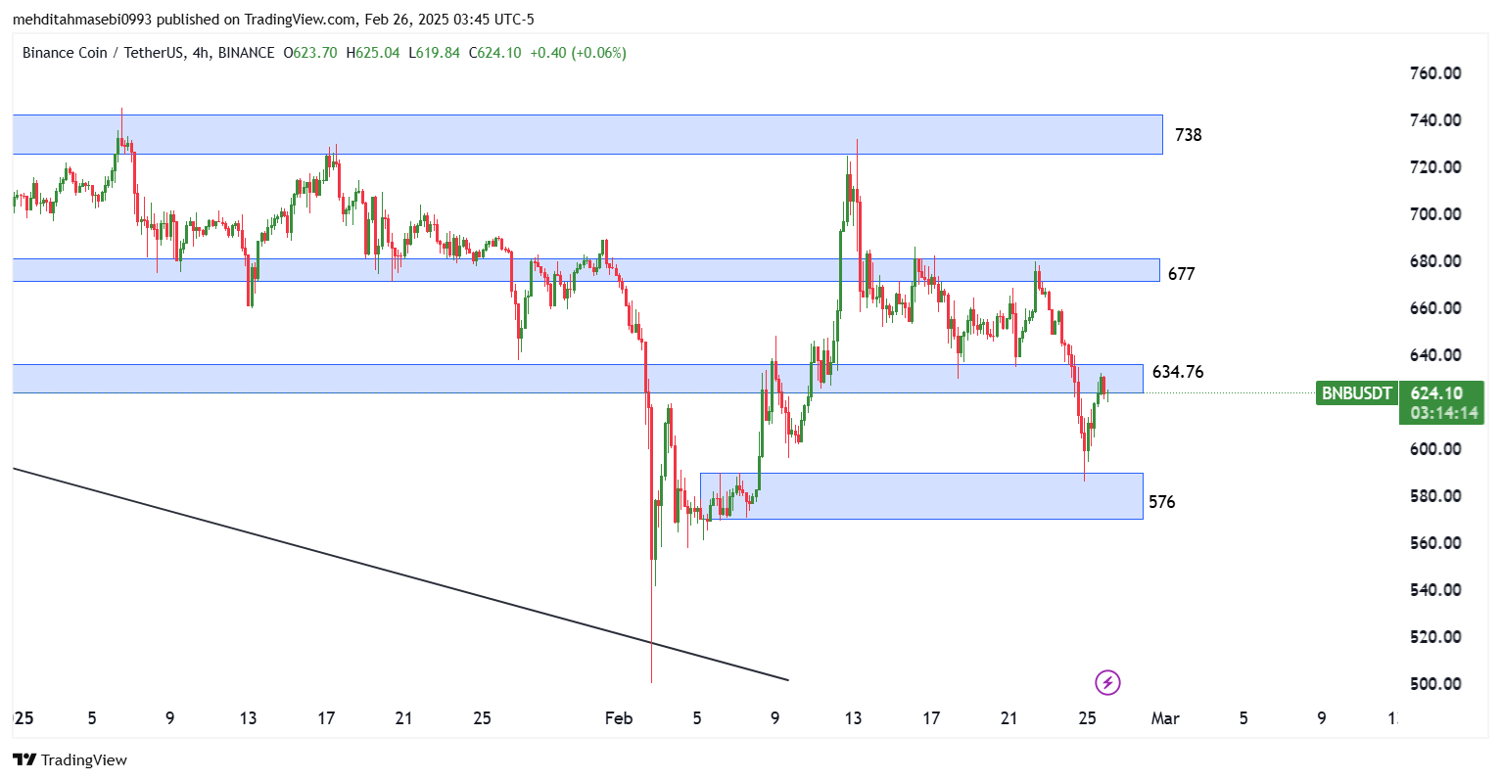
Task: Select the blue 677 zone rectangle
Action: [x=586, y=270]
